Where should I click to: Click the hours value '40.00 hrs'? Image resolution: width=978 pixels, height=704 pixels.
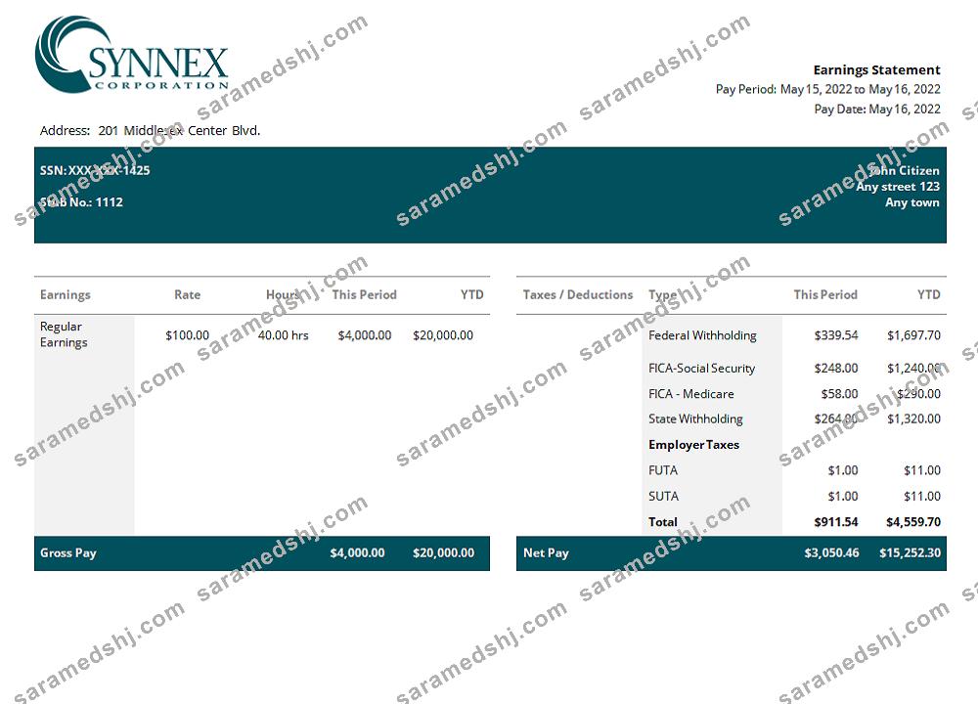(284, 334)
